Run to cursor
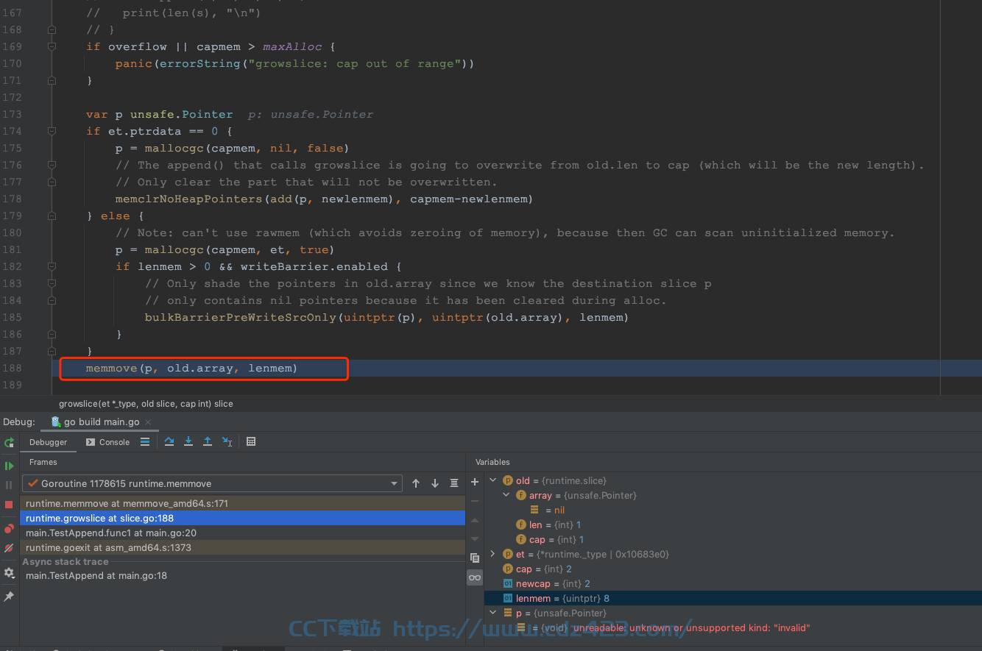Viewport: 982px width, 651px height. click(227, 441)
